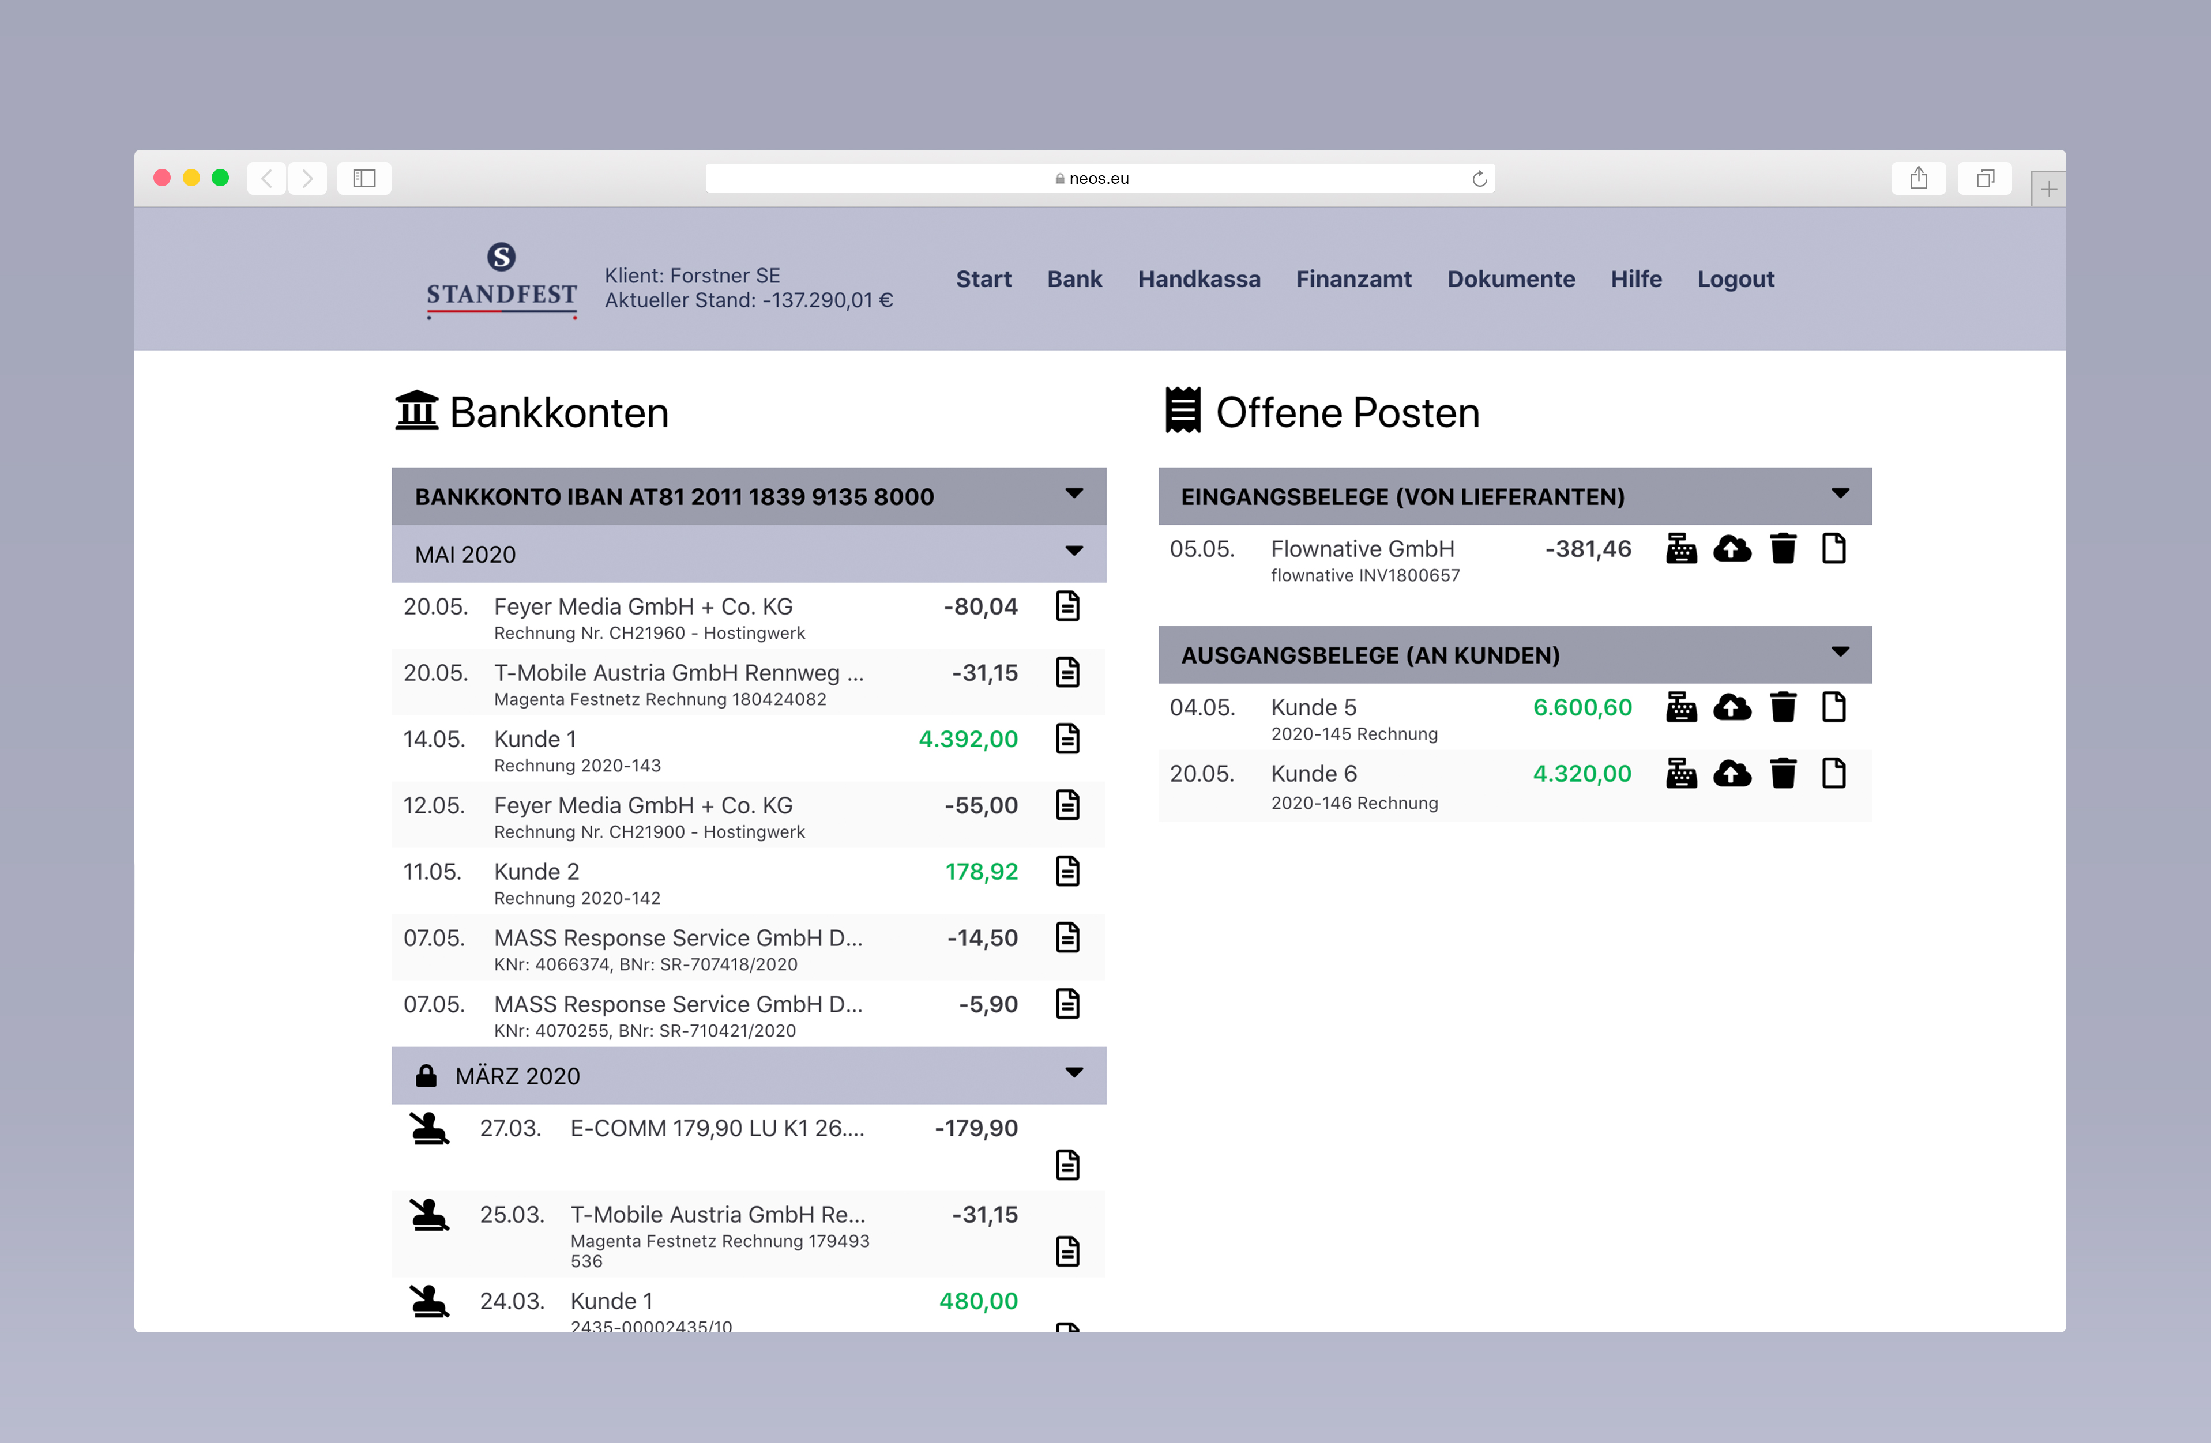Screen dimensions: 2211x1443
Task: Collapse the MAI 2020 month section
Action: (1074, 552)
